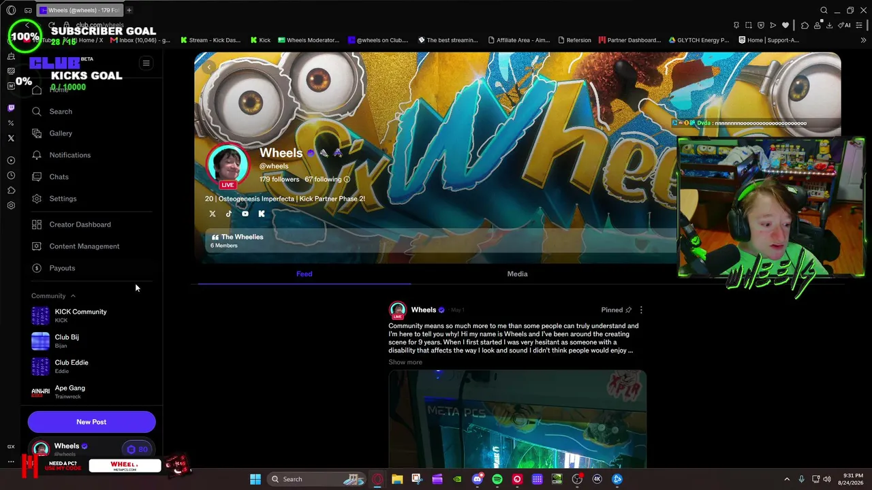Viewport: 872px width, 490px height.
Task: Click the Wheels avatar on the pinned post
Action: pyautogui.click(x=397, y=310)
